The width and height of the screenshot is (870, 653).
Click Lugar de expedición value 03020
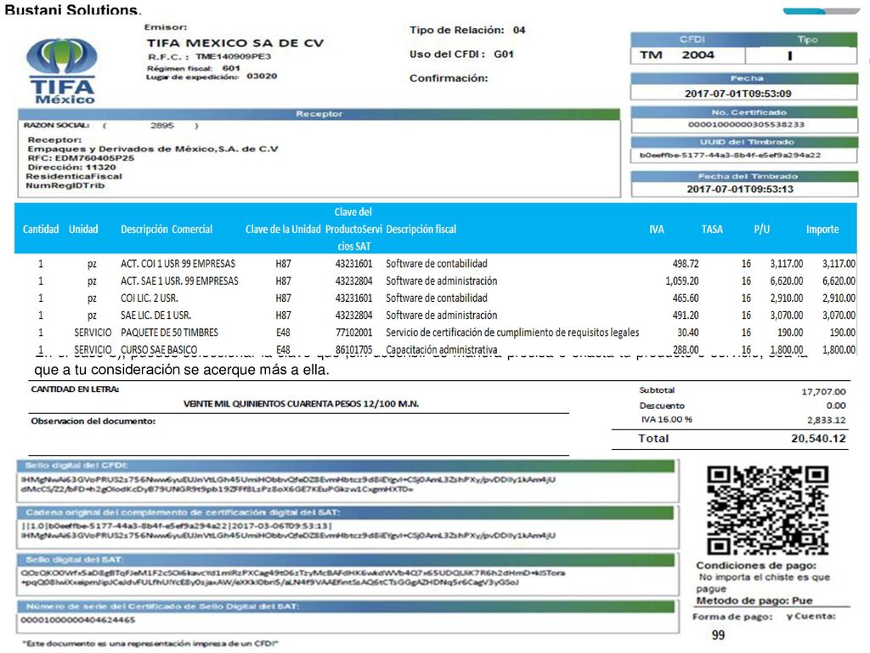click(x=262, y=76)
